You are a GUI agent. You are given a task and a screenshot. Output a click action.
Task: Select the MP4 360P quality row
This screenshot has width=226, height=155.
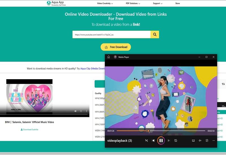pos(100,105)
